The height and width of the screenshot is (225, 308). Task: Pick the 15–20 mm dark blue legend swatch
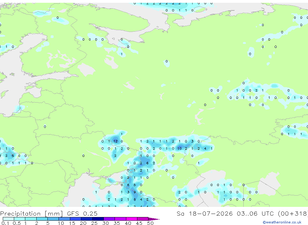pyautogui.click(x=75, y=219)
